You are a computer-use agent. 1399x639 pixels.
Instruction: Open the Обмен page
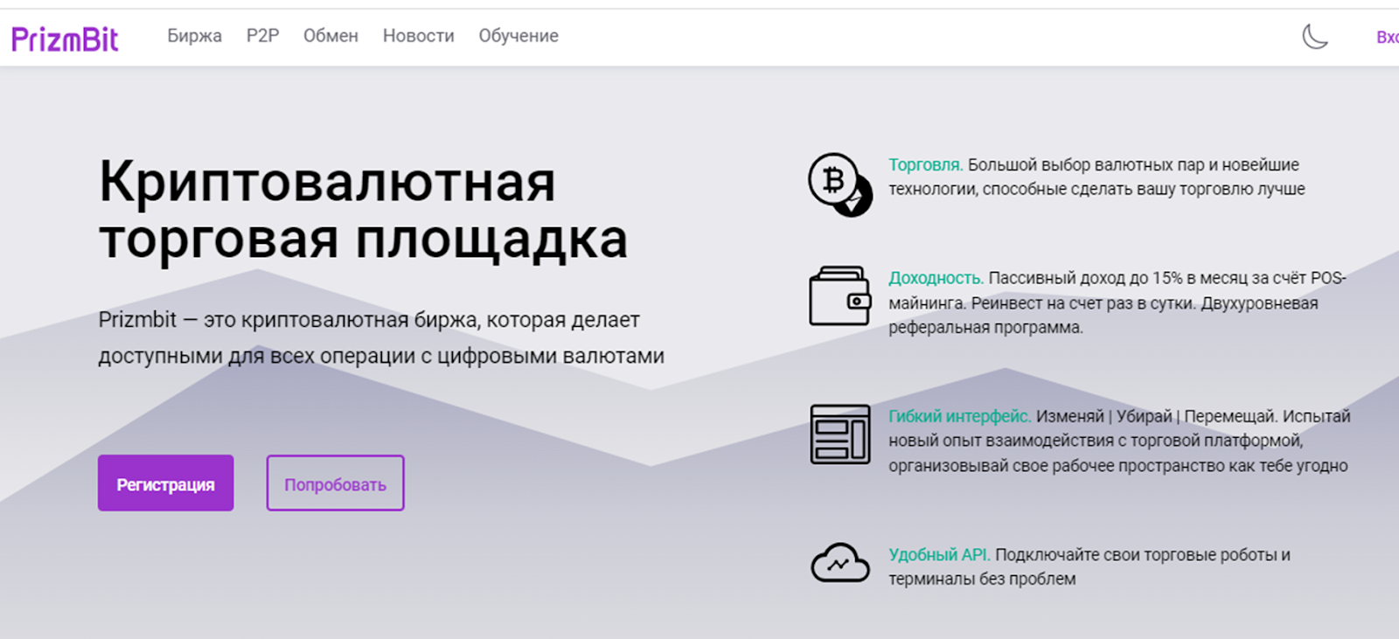click(331, 36)
